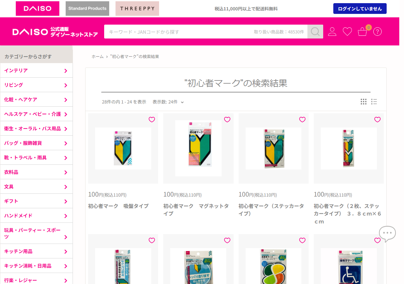Screen dimensions: 404x284
Task: Open the キッチン用品 category
Action: (x=36, y=251)
